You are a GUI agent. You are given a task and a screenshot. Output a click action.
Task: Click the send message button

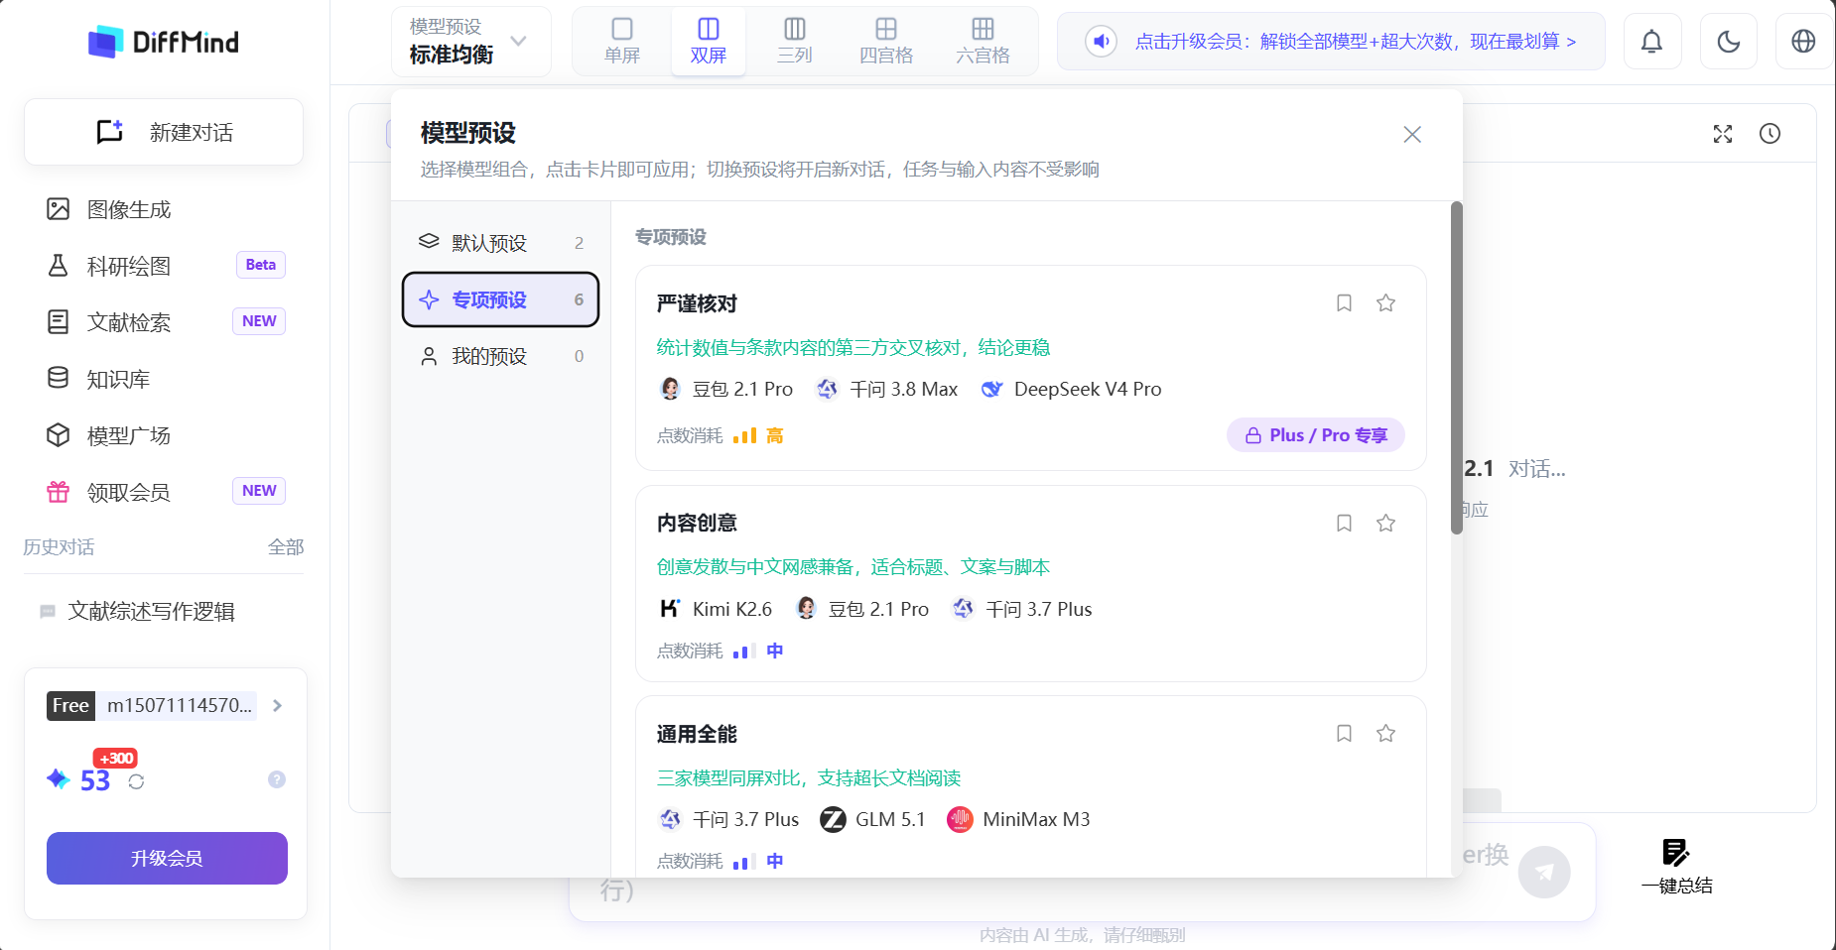pyautogui.click(x=1544, y=872)
